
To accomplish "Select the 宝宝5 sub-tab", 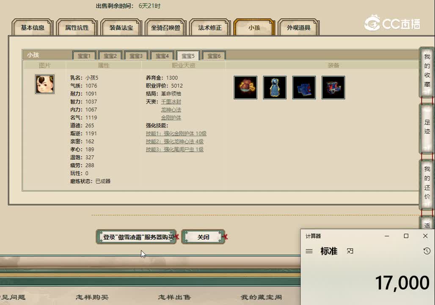I will pos(188,55).
